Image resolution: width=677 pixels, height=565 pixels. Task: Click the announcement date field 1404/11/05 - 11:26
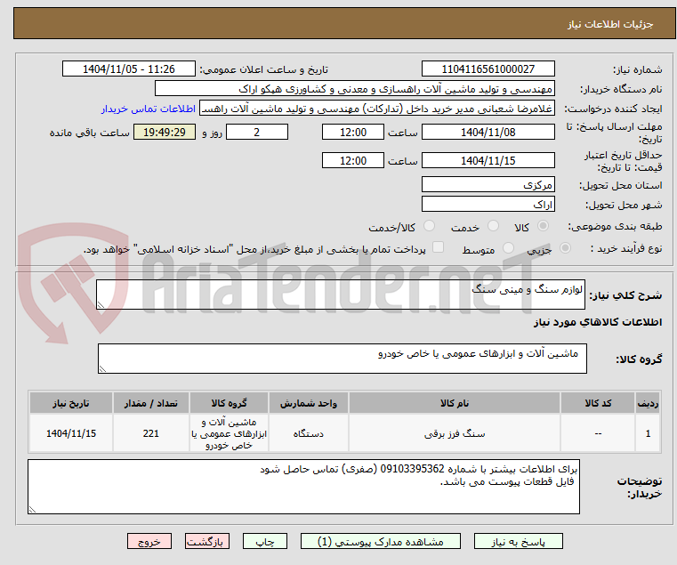129,69
